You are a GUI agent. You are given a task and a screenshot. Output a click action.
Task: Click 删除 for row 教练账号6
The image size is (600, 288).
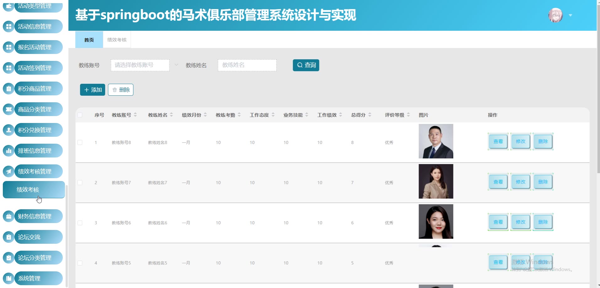click(543, 222)
